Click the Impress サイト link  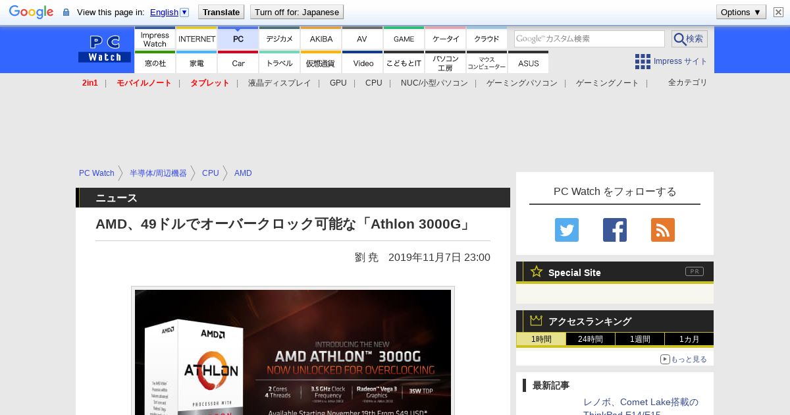tap(680, 61)
